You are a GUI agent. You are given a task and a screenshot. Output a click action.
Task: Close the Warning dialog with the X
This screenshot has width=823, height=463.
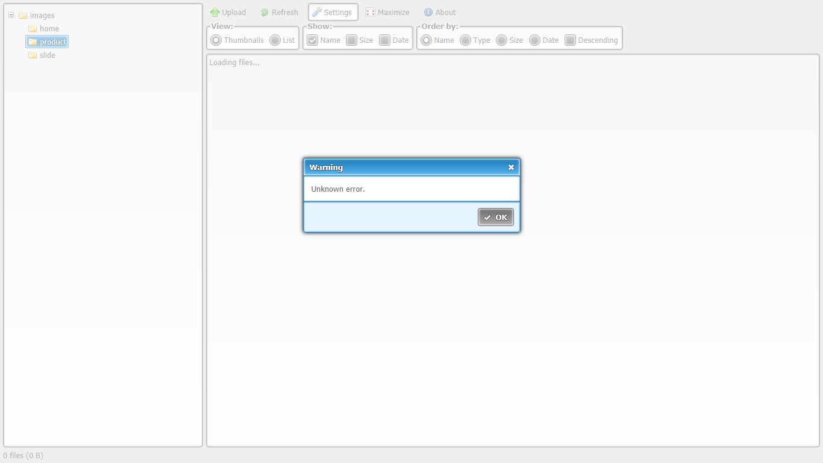pyautogui.click(x=511, y=168)
